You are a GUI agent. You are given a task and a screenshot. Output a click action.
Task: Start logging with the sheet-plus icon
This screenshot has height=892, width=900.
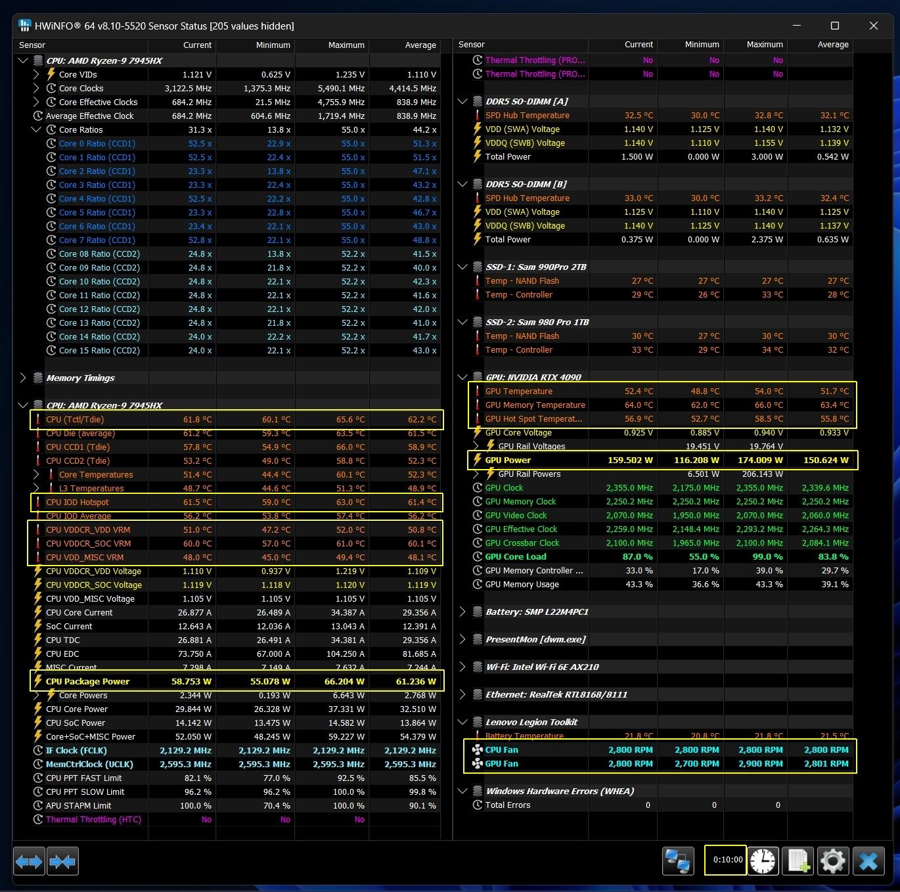click(x=798, y=860)
